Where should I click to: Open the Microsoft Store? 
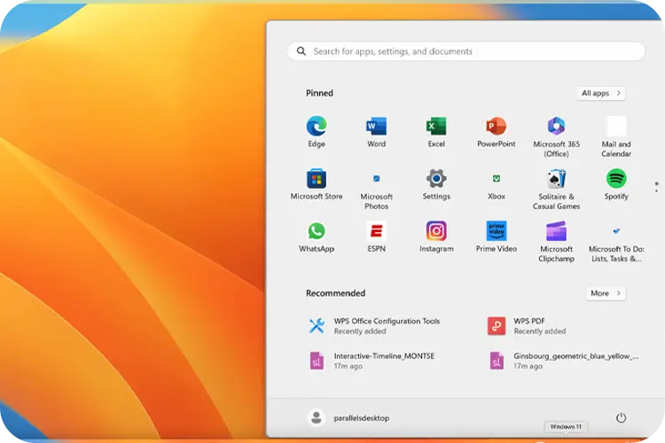click(317, 179)
